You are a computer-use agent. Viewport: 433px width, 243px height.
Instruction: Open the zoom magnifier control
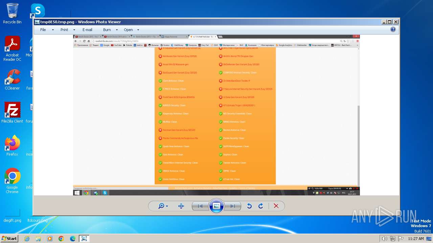[x=161, y=206]
